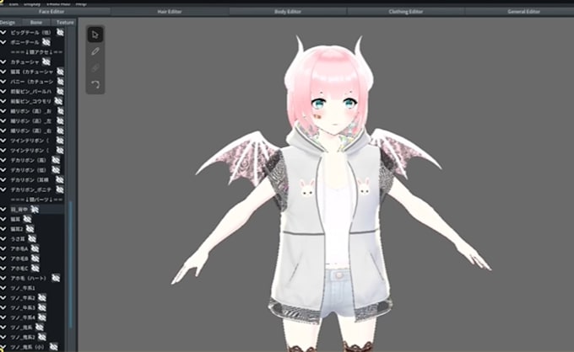
Task: Show hidden ポニーテール hair group
Action: [46, 42]
